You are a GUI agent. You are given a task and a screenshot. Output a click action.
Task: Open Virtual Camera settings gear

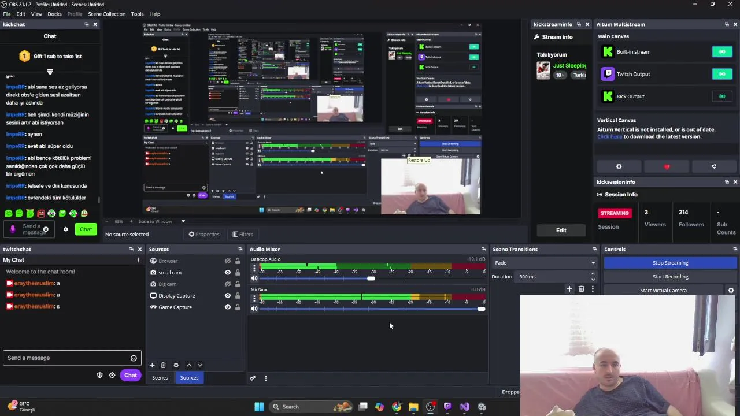731,291
